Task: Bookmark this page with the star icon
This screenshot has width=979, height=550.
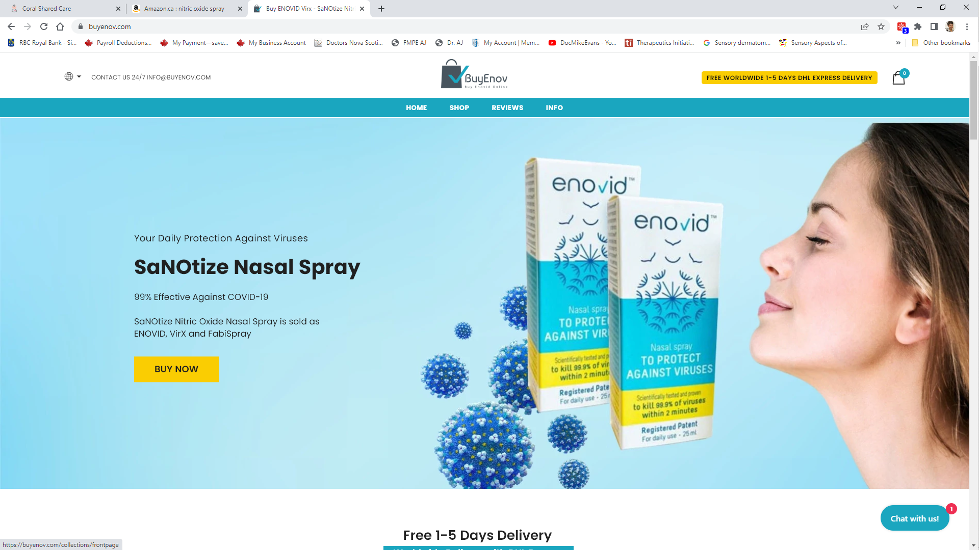Action: 881,26
